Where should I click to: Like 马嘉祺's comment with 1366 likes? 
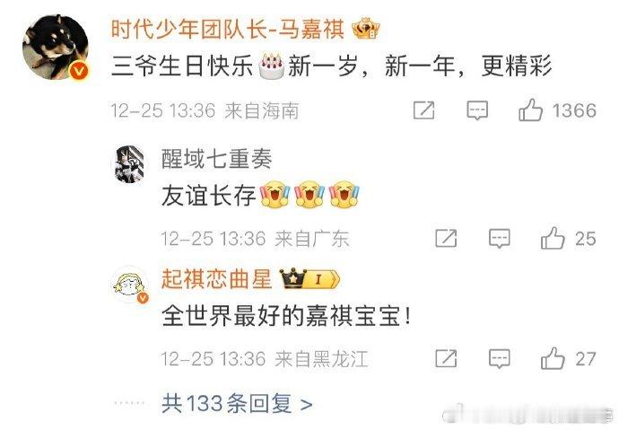coord(530,110)
